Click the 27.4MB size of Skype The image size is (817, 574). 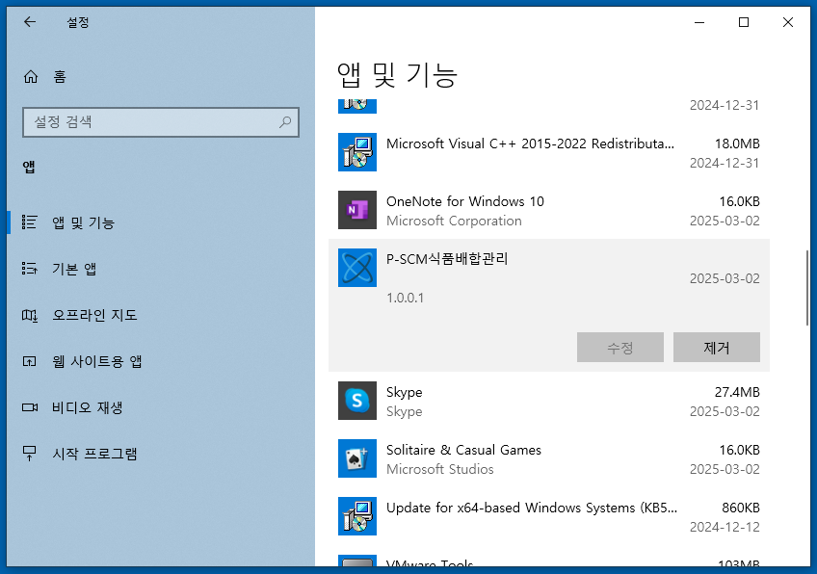pos(737,392)
